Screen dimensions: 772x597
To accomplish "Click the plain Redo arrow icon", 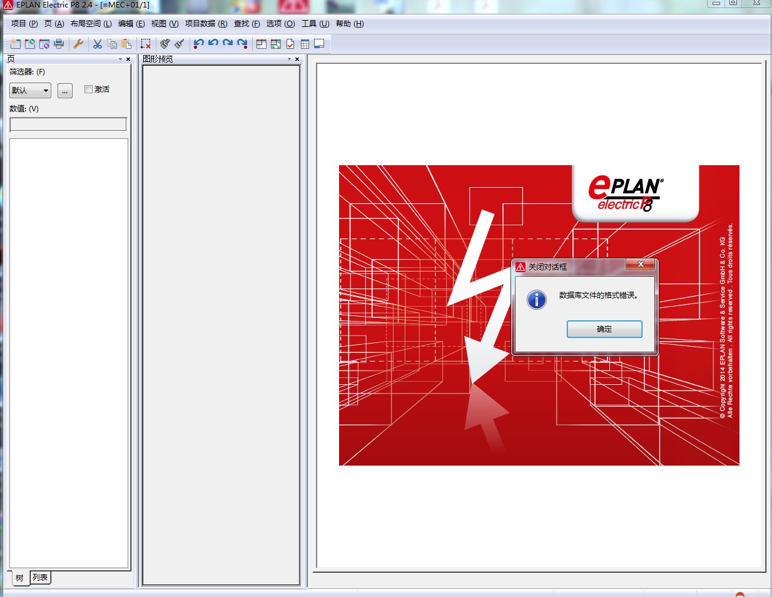I will pyautogui.click(x=228, y=44).
